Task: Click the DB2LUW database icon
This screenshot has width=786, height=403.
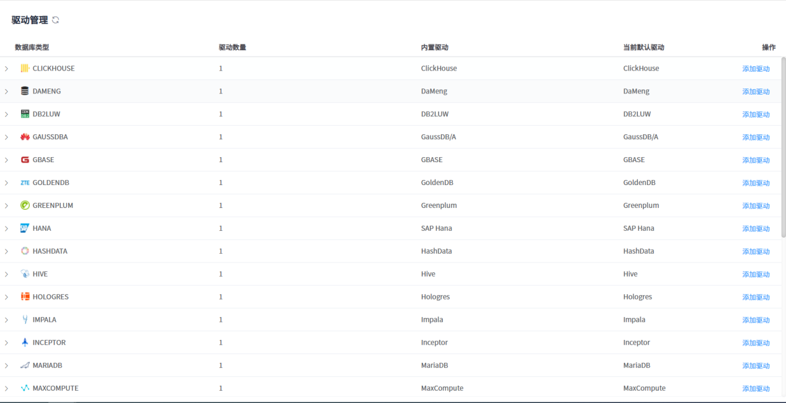Action: pos(25,114)
